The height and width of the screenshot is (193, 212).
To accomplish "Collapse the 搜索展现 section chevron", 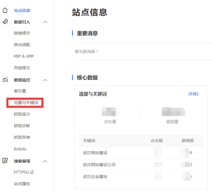I will pyautogui.click(x=45, y=161).
